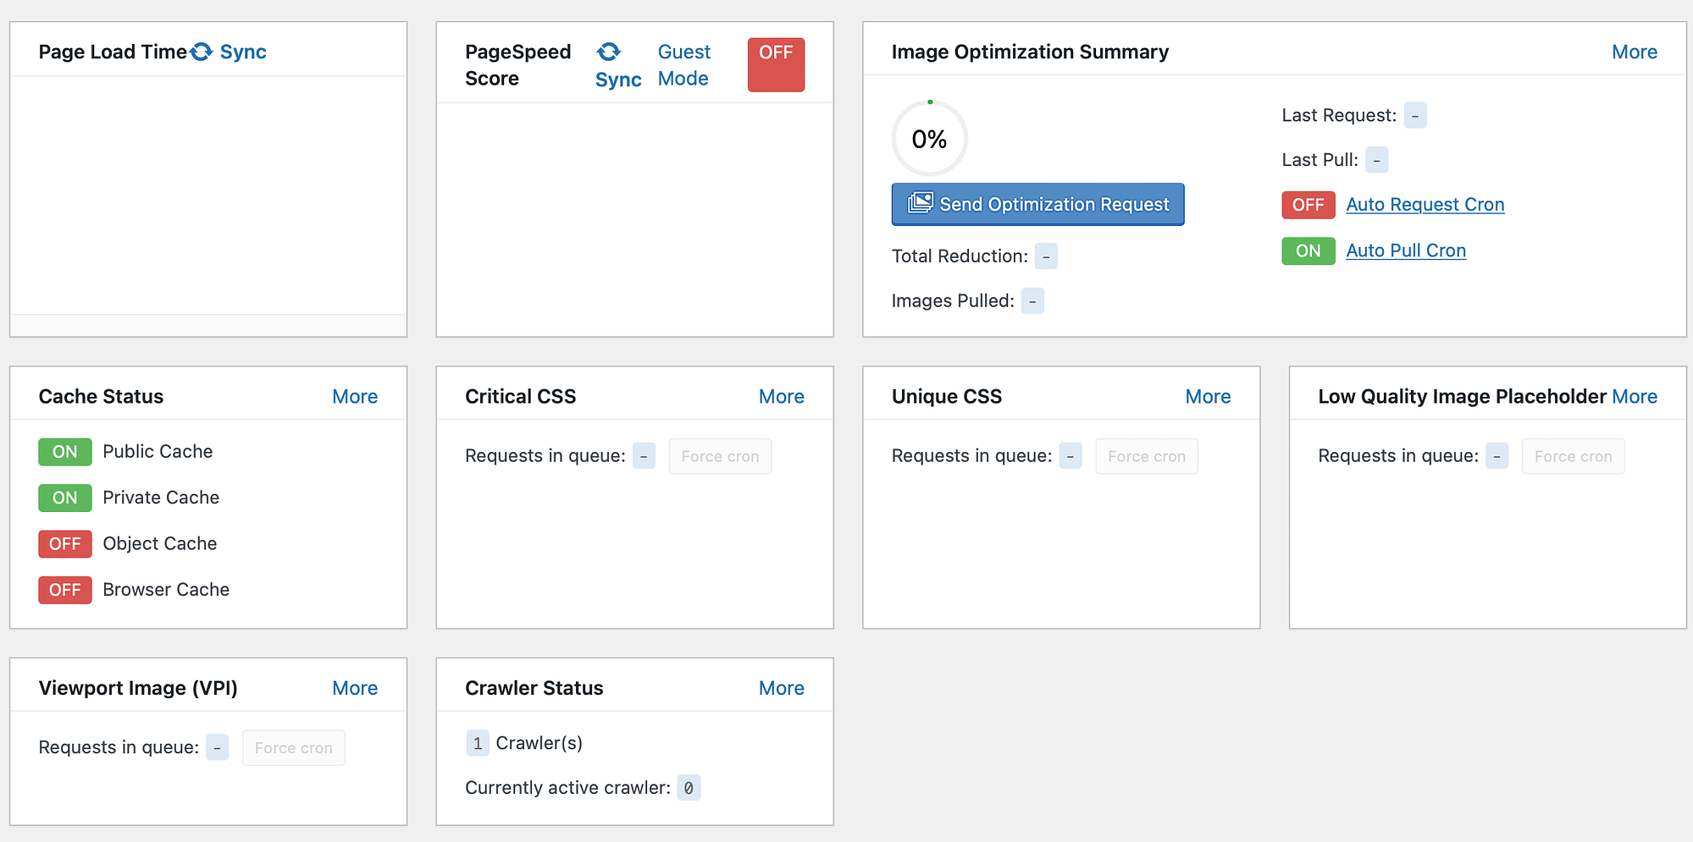Open More in the Crawler Status panel
1693x842 pixels.
click(x=781, y=688)
